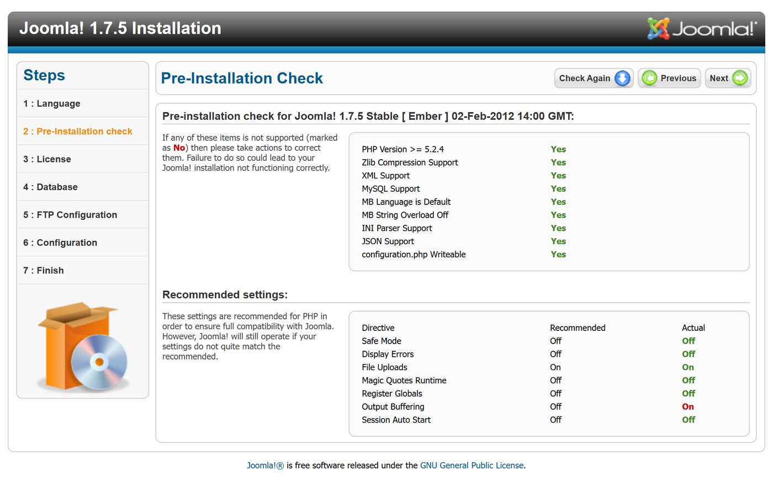Select step 4 : Database

tap(50, 187)
